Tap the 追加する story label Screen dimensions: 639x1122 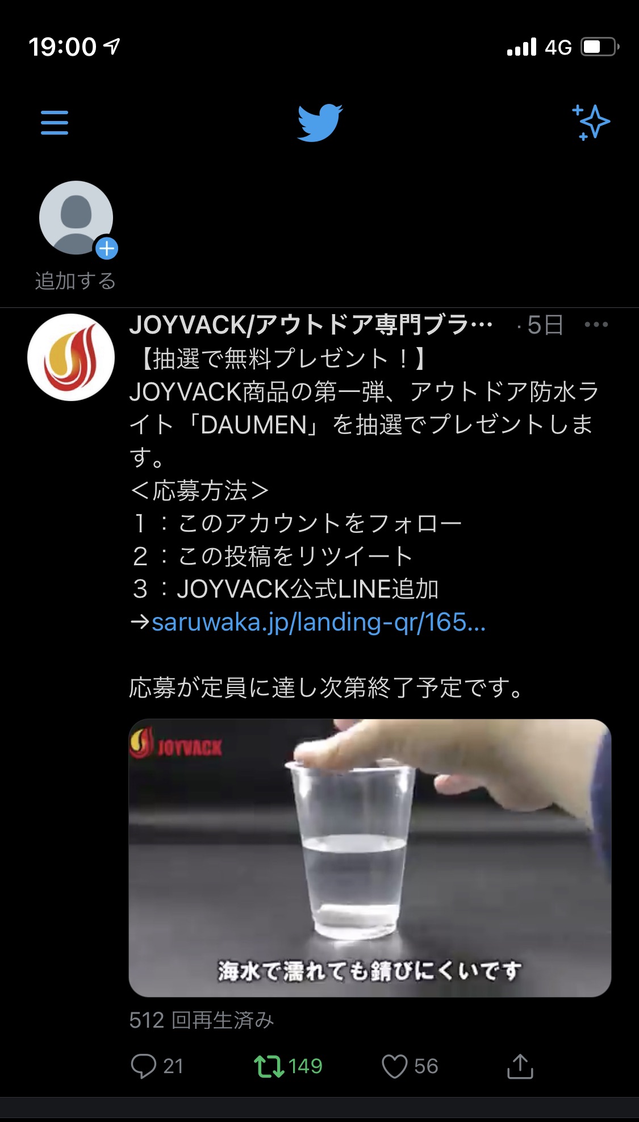coord(76,281)
